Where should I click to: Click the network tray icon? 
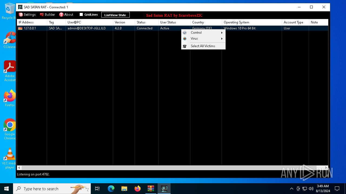(x=305, y=189)
